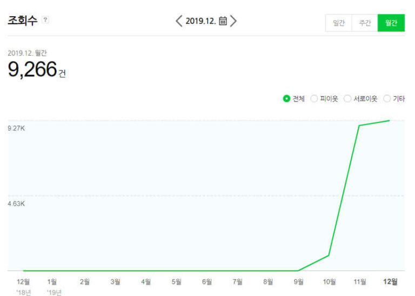Select the 전체 radio option
Viewport: 415px width, 296px height.
tap(286, 99)
